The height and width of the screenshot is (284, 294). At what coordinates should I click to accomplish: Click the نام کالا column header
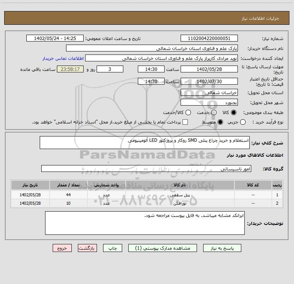pyautogui.click(x=180, y=185)
